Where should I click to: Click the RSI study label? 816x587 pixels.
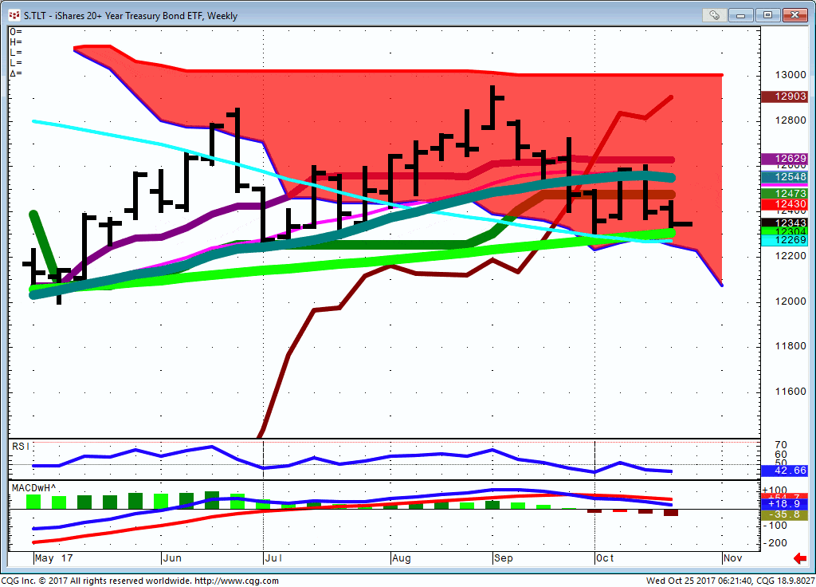21,447
